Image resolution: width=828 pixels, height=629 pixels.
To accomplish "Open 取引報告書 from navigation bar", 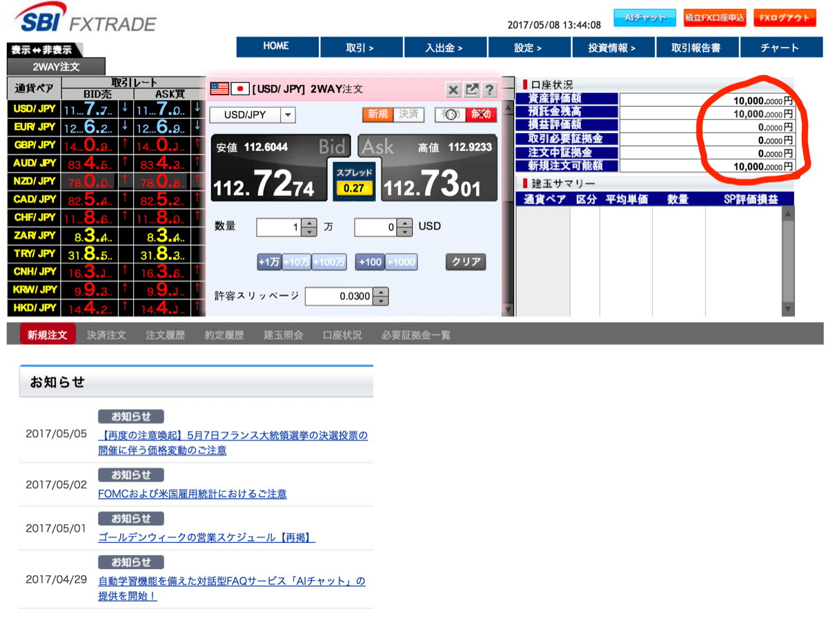I will click(696, 48).
